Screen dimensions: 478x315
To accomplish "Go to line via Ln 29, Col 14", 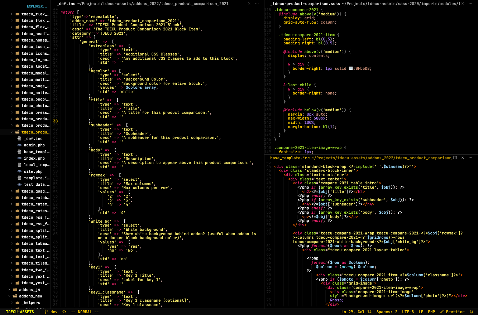I will (x=357, y=312).
